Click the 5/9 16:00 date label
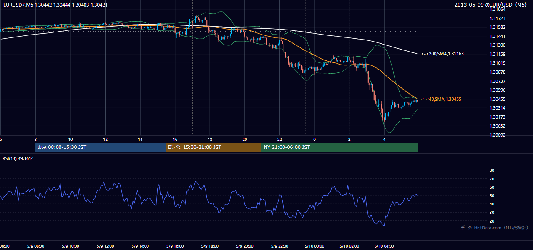This screenshot has width=533, height=250. tap(175, 246)
